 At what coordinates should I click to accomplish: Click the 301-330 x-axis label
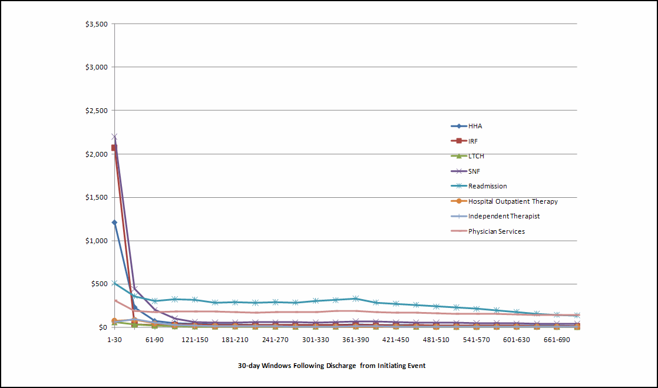pyautogui.click(x=315, y=340)
